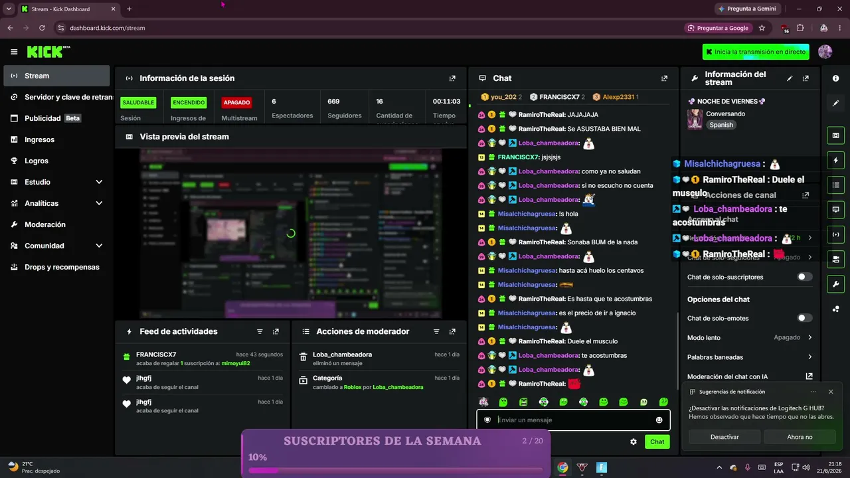Edit stream info with the pencil icon
This screenshot has height=478, width=850.
tap(790, 78)
